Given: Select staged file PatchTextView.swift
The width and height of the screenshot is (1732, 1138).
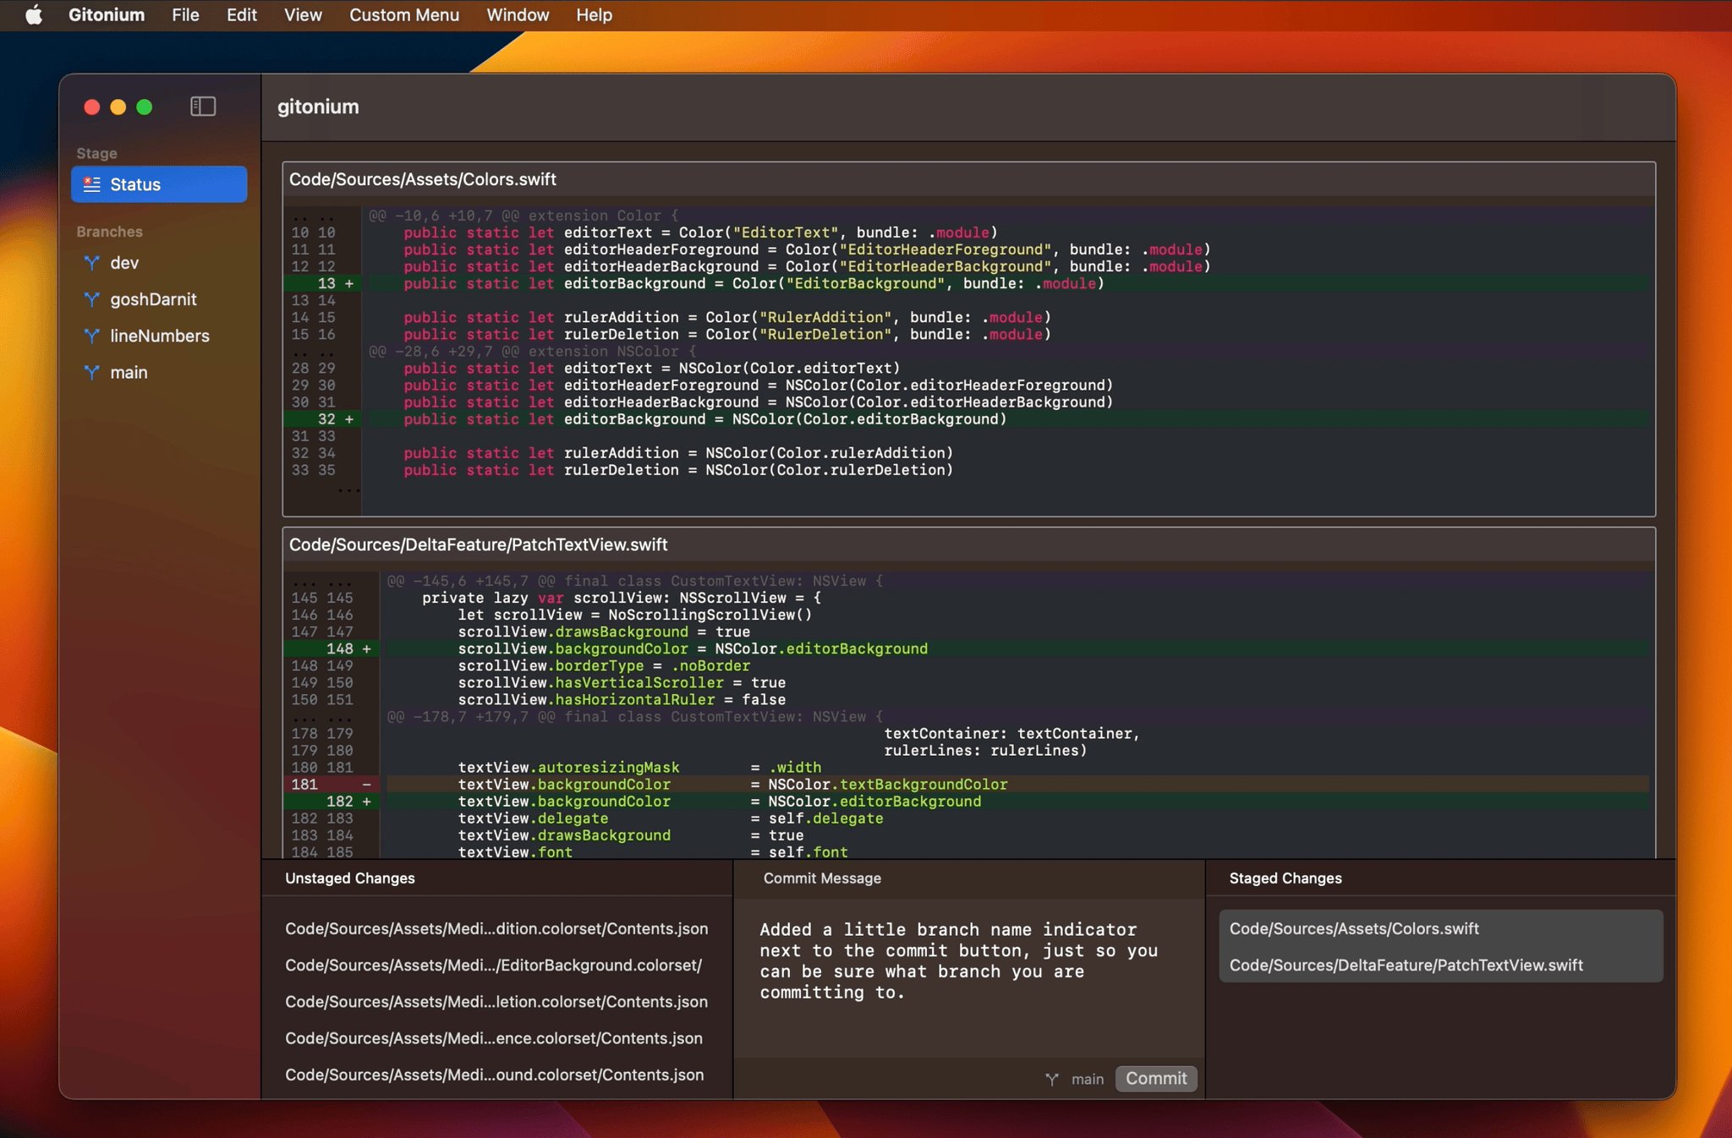Looking at the screenshot, I should tap(1440, 965).
